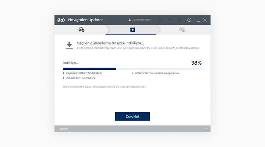Click the download progress bar
The width and height of the screenshot is (265, 147).
132,69
